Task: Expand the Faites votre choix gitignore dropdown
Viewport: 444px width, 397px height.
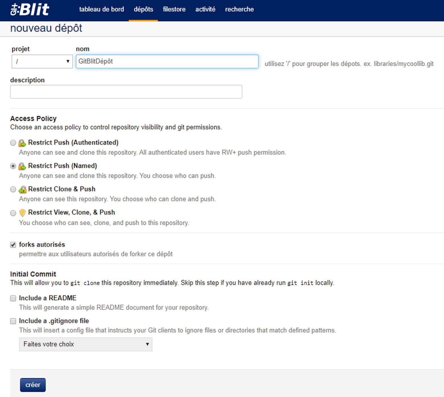Action: click(x=86, y=344)
